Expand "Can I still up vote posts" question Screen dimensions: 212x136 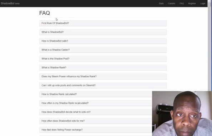[x=103, y=86]
